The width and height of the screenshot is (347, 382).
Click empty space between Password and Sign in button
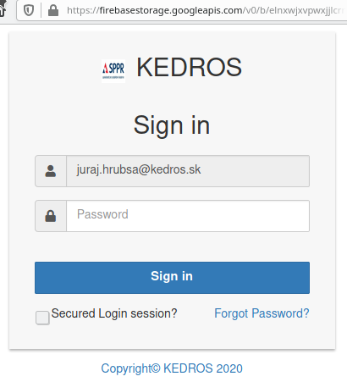(172, 246)
